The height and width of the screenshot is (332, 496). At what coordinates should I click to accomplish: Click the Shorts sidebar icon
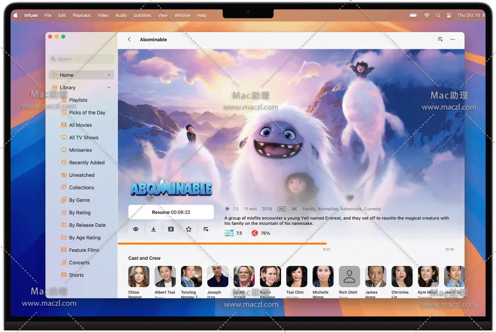(64, 275)
